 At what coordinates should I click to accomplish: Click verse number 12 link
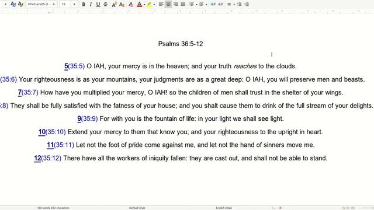(x=37, y=158)
